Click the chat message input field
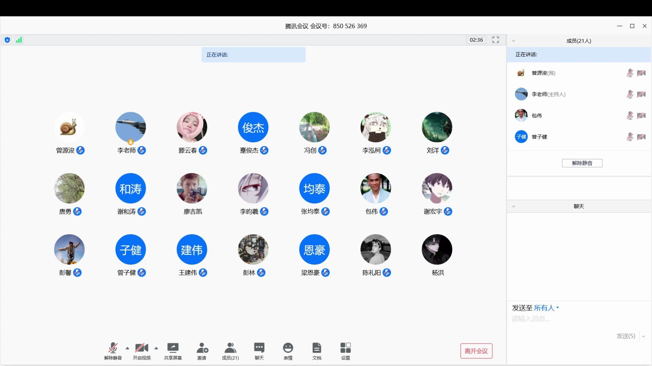The width and height of the screenshot is (652, 366). point(579,319)
